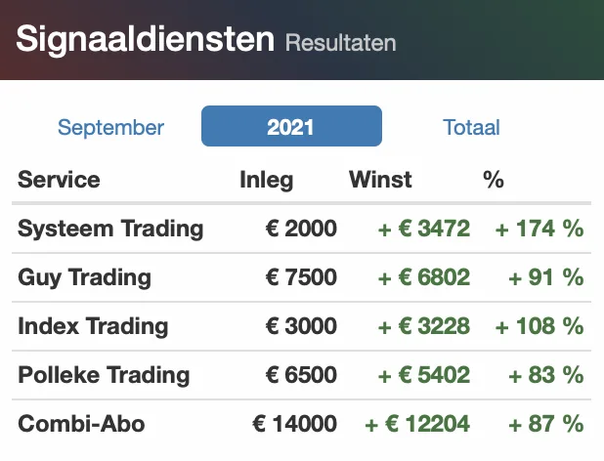Viewport: 604px width, 461px height.
Task: Click the Service column header
Action: pos(59,180)
